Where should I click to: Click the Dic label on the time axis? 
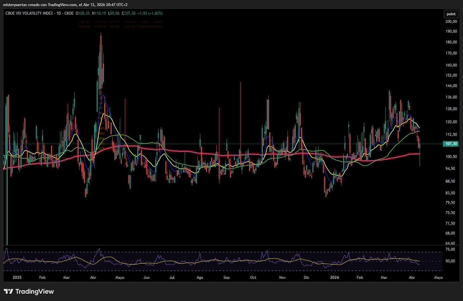[x=306, y=278]
